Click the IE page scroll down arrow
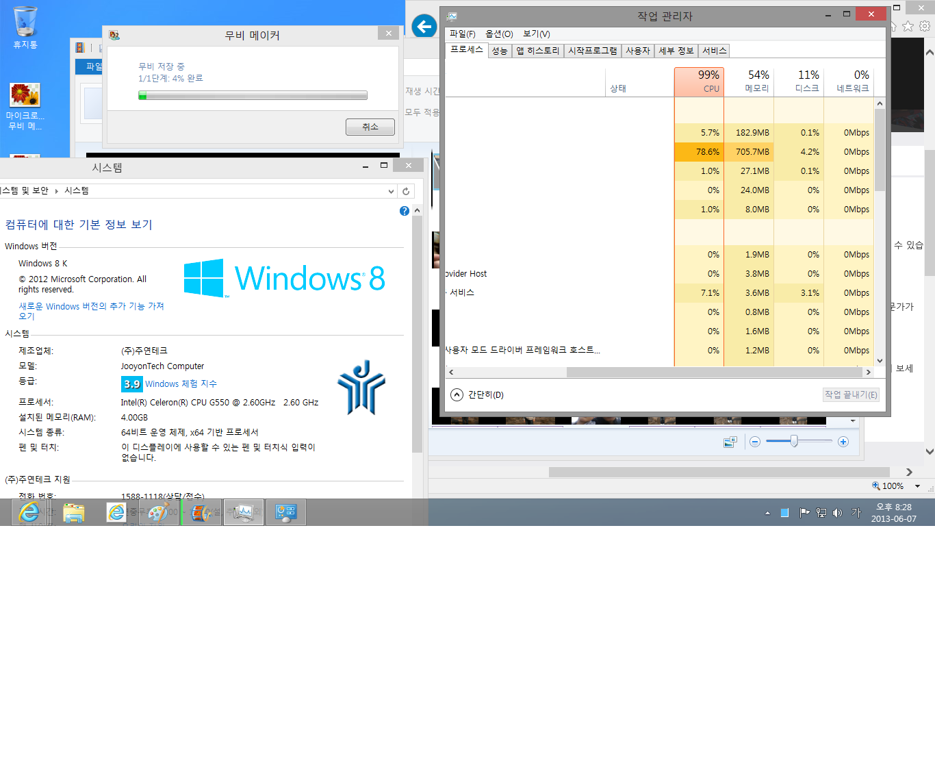 click(x=930, y=451)
